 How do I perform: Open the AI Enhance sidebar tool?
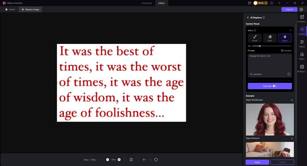302,19
